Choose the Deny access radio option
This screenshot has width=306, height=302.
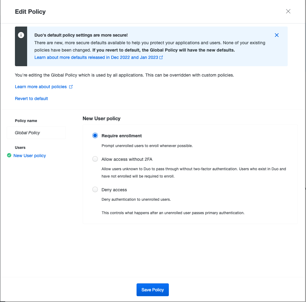tap(95, 189)
